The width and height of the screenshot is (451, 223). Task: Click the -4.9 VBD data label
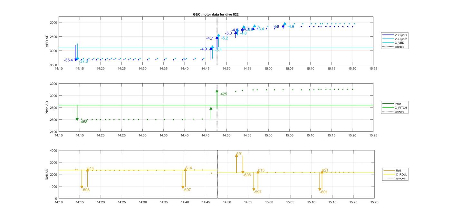tap(204, 49)
